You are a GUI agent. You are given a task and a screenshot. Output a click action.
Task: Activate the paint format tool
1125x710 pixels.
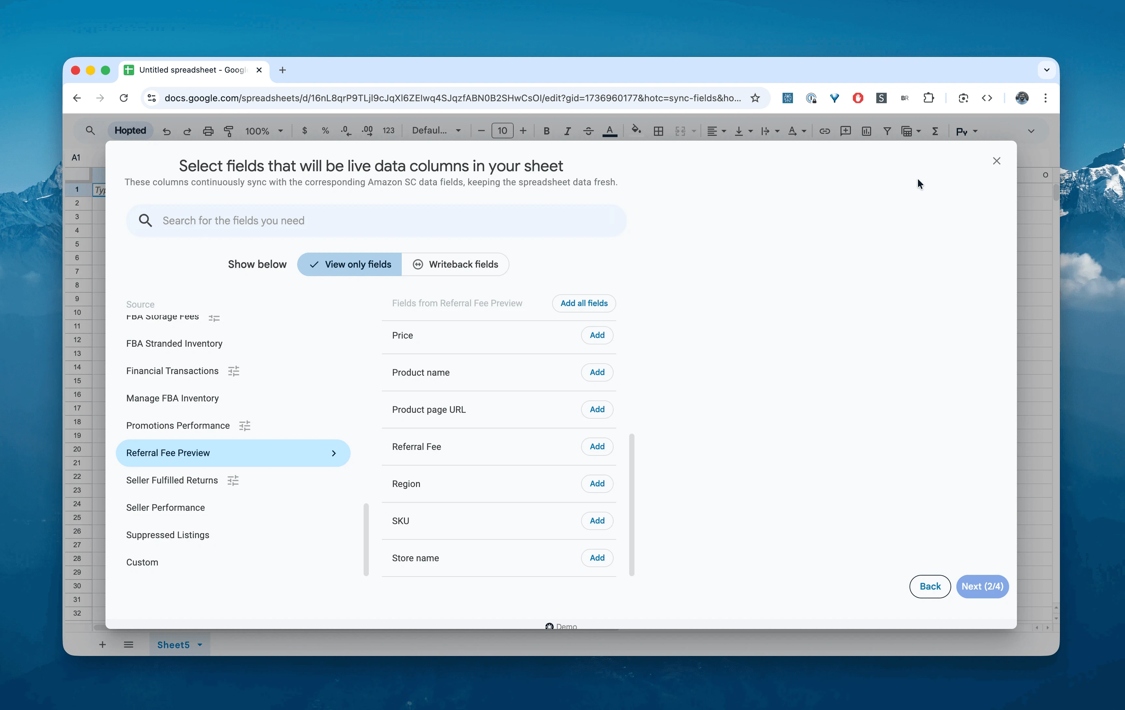[x=229, y=131]
